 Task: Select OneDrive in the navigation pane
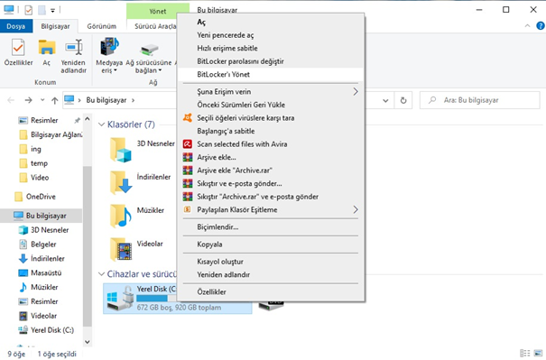pos(35,197)
